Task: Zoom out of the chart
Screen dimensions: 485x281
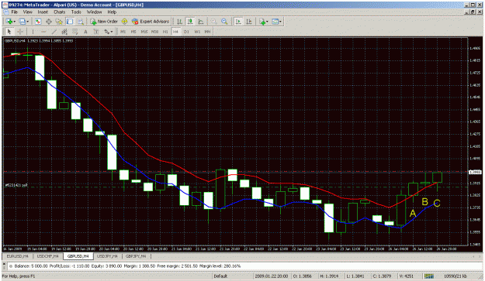Action: [x=224, y=21]
